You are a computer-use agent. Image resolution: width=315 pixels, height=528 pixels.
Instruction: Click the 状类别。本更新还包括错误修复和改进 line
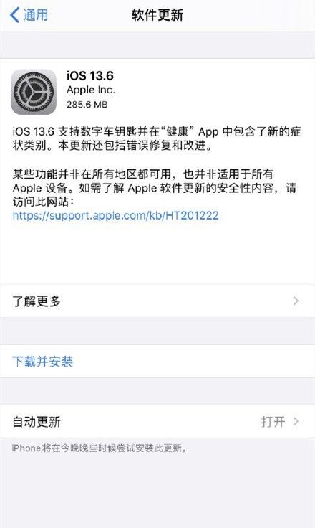pos(112,146)
